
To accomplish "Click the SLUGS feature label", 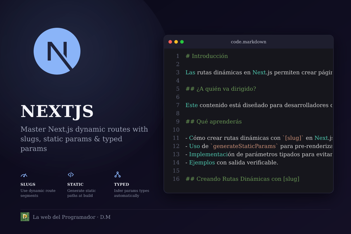I will (28, 184).
